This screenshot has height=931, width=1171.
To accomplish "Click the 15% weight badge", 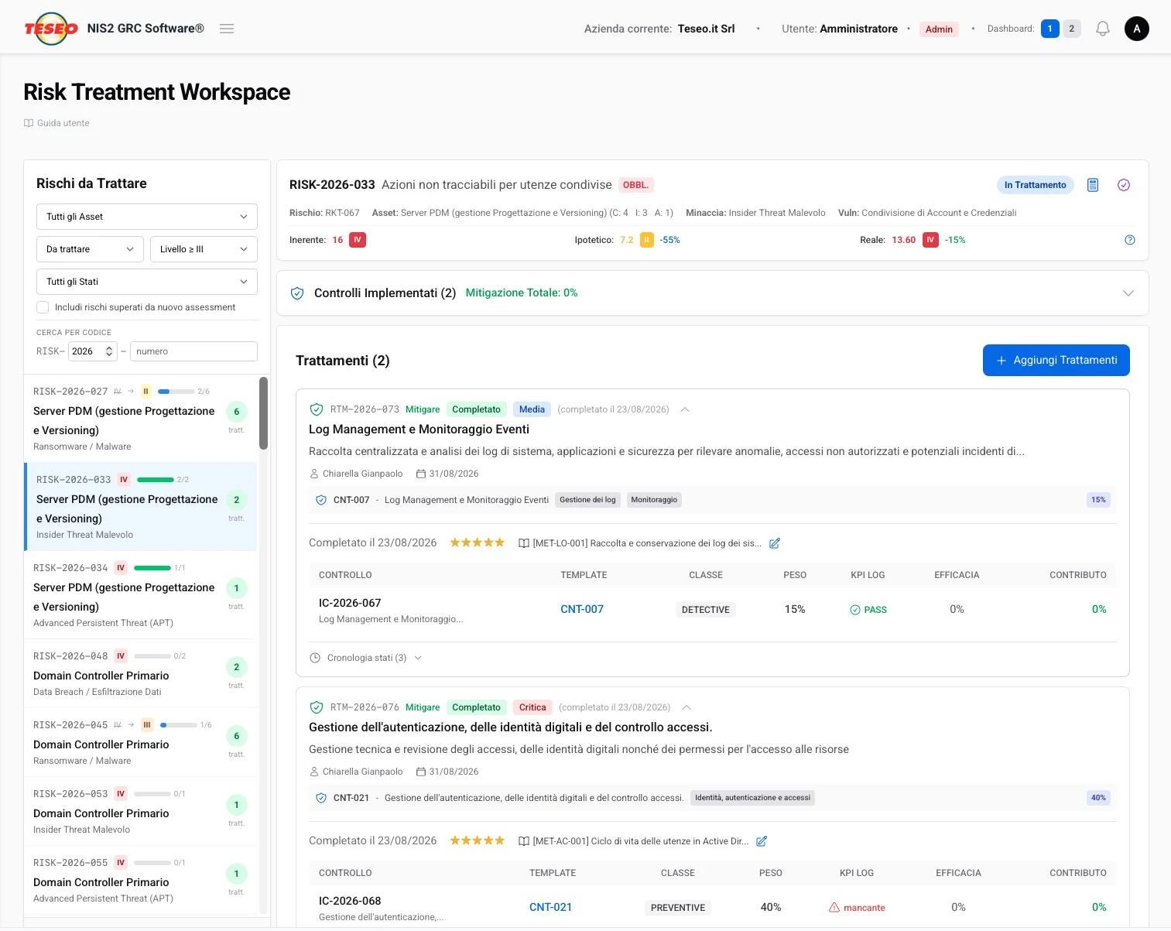I will point(1098,500).
